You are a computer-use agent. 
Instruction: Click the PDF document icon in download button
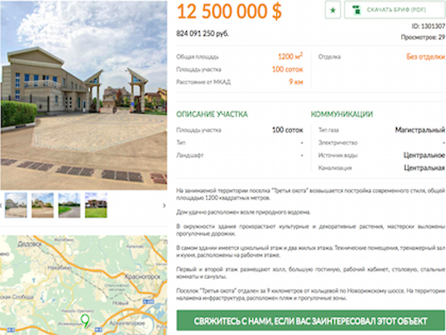click(x=356, y=10)
